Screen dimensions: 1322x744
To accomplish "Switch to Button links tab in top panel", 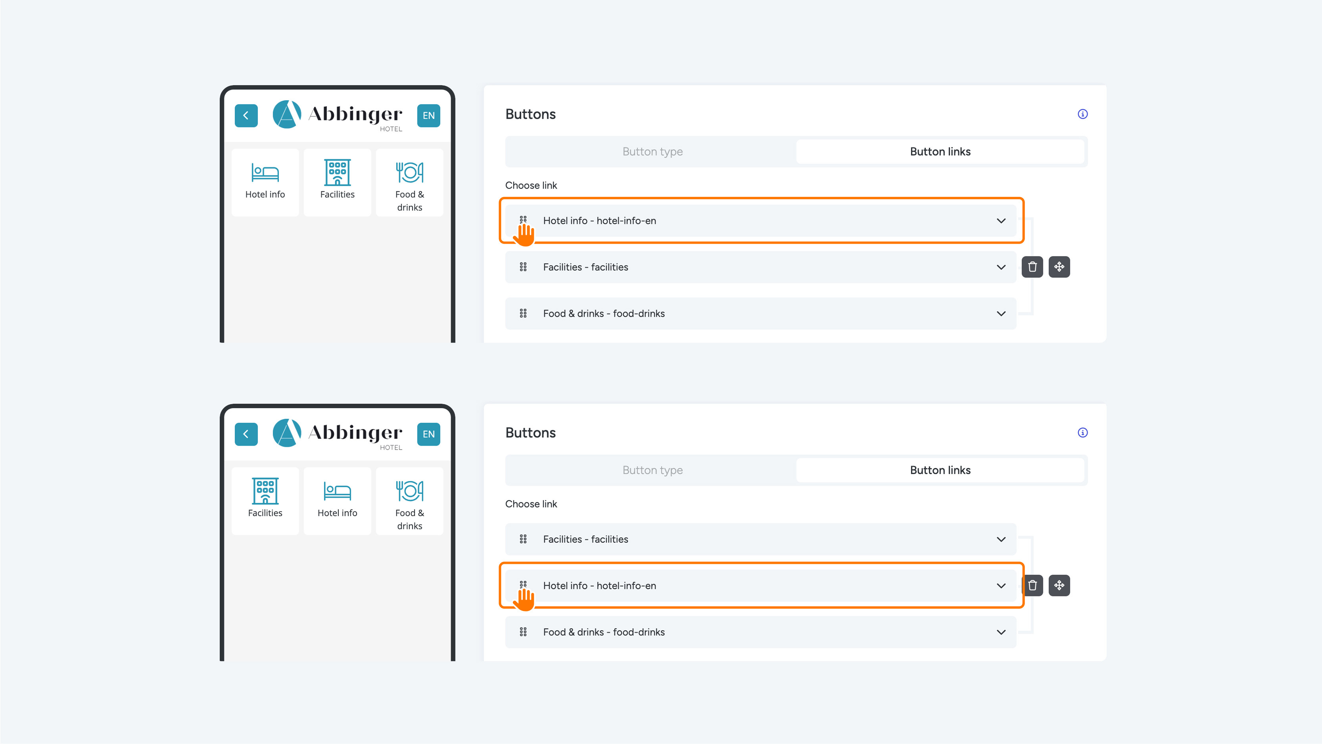I will 940,152.
